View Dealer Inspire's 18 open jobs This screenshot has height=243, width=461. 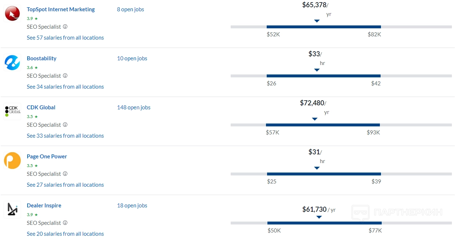[132, 206]
